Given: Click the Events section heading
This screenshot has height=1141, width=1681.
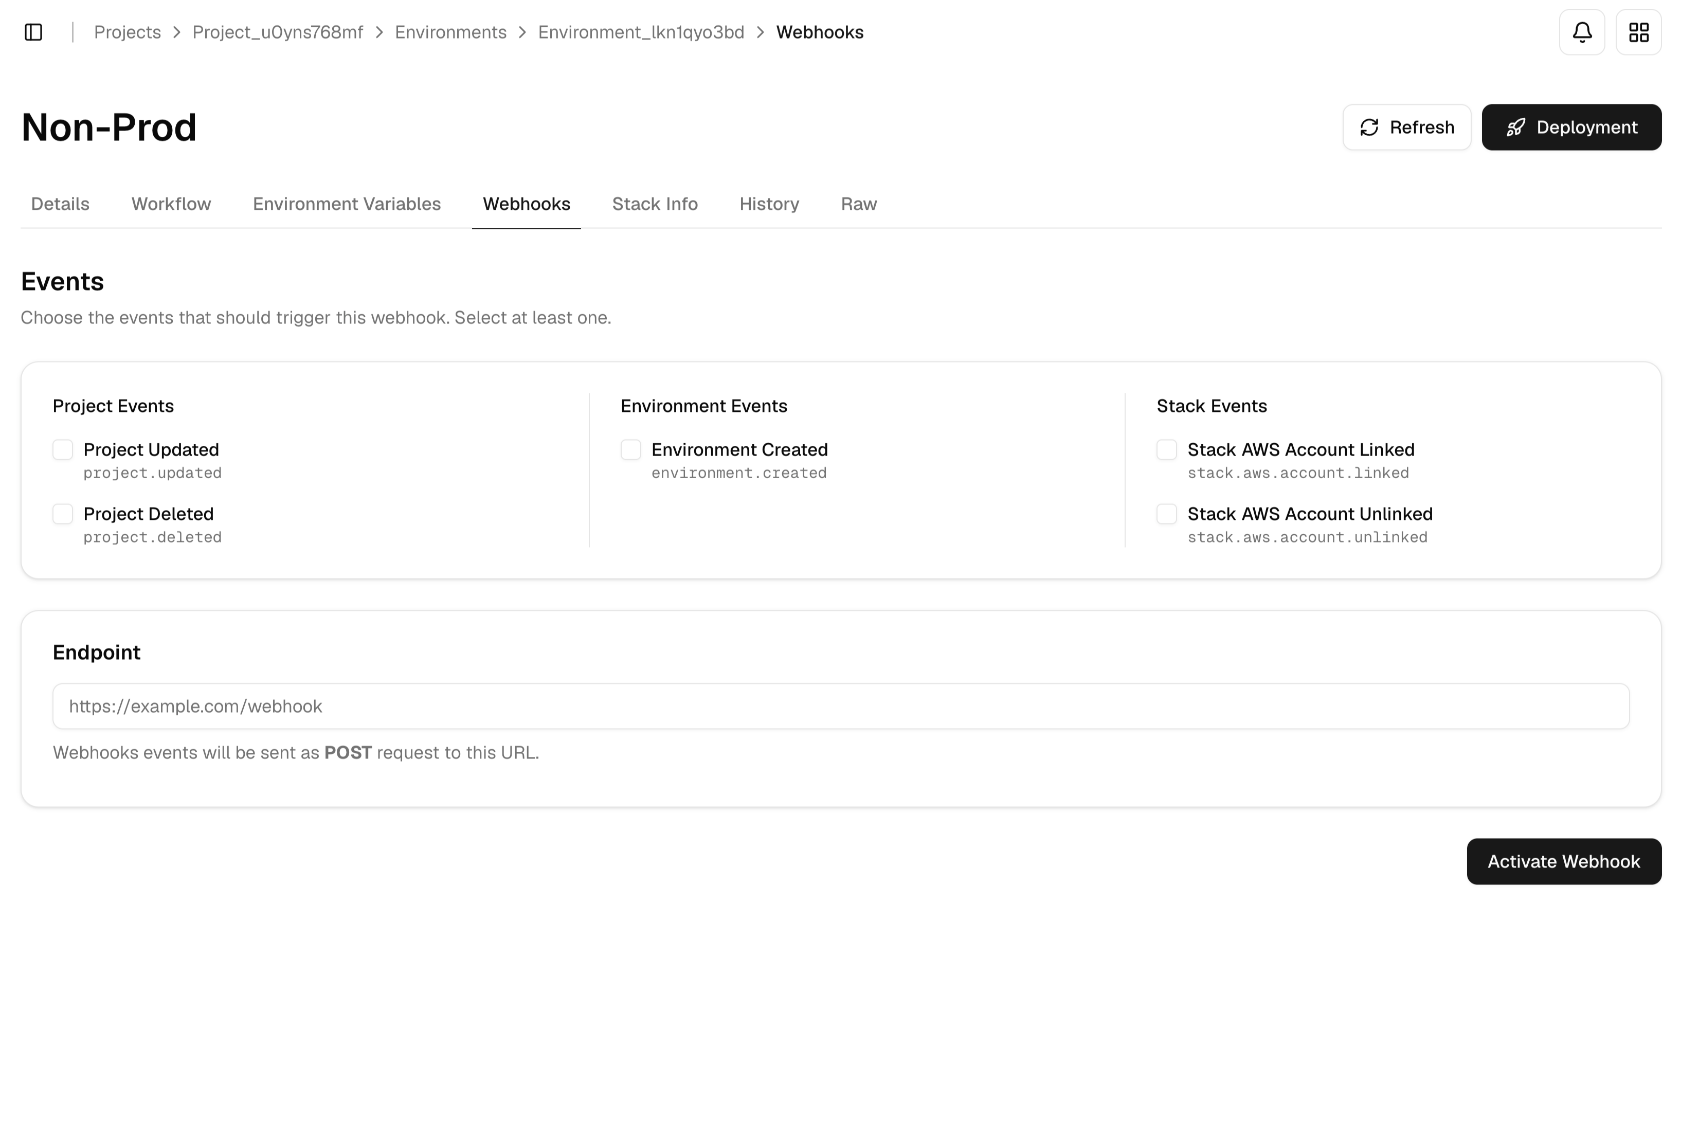Looking at the screenshot, I should click(62, 281).
